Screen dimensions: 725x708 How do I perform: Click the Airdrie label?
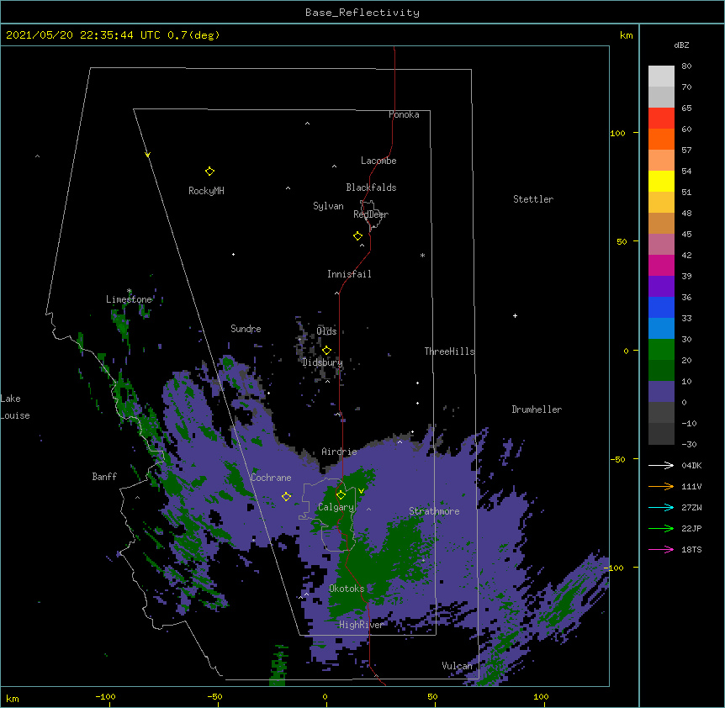340,452
